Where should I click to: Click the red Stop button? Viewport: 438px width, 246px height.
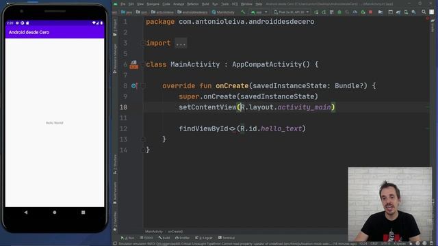pyautogui.click(x=370, y=12)
